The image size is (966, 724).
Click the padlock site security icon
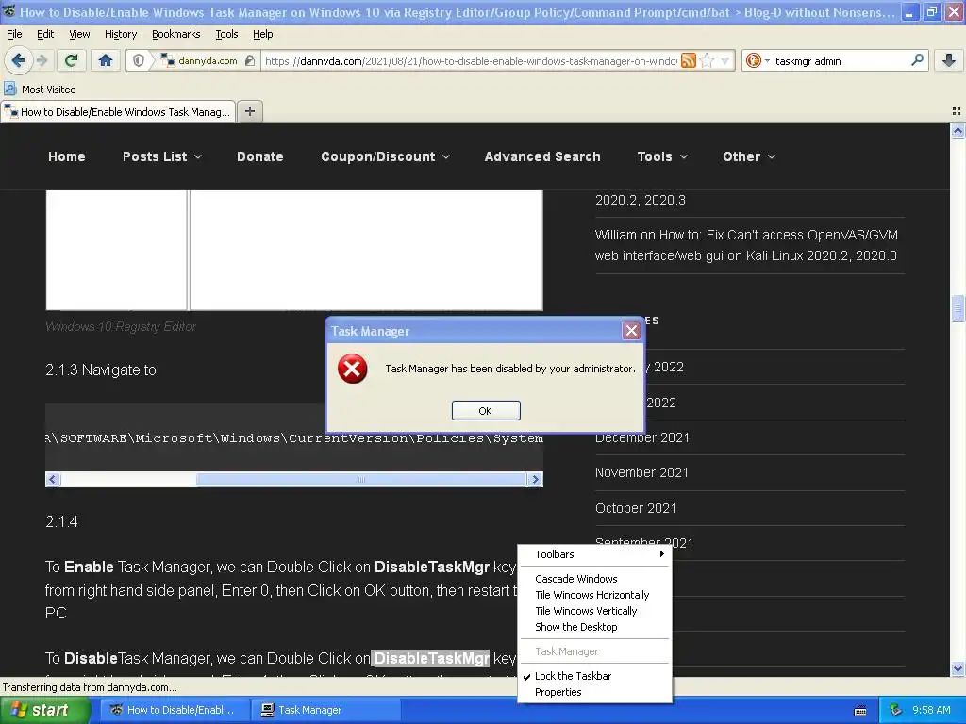249,60
